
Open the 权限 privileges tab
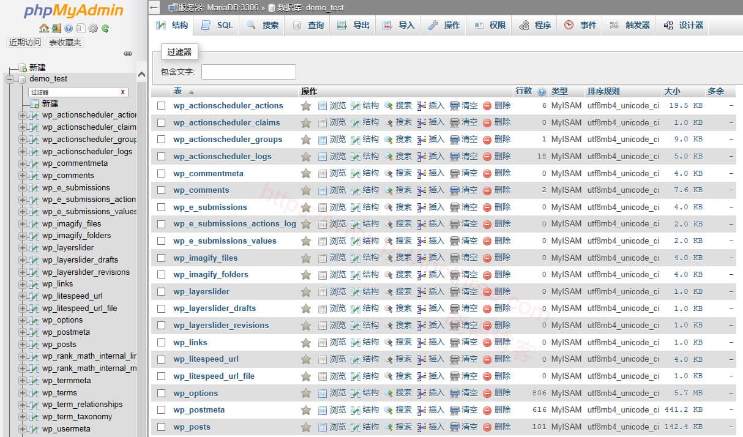[489, 25]
